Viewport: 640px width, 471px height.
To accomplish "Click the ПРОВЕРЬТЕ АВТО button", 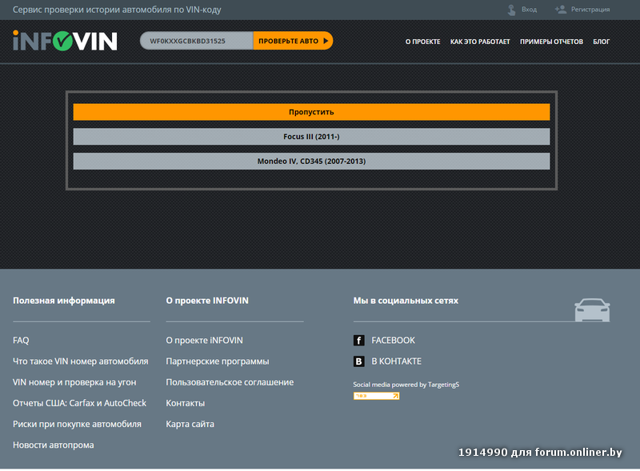I will (x=293, y=41).
